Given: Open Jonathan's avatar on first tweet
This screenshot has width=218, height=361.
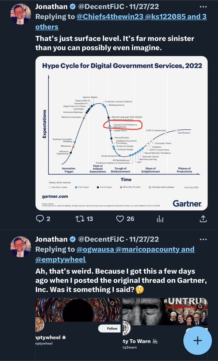Looking at the screenshot, I should 21,14.
